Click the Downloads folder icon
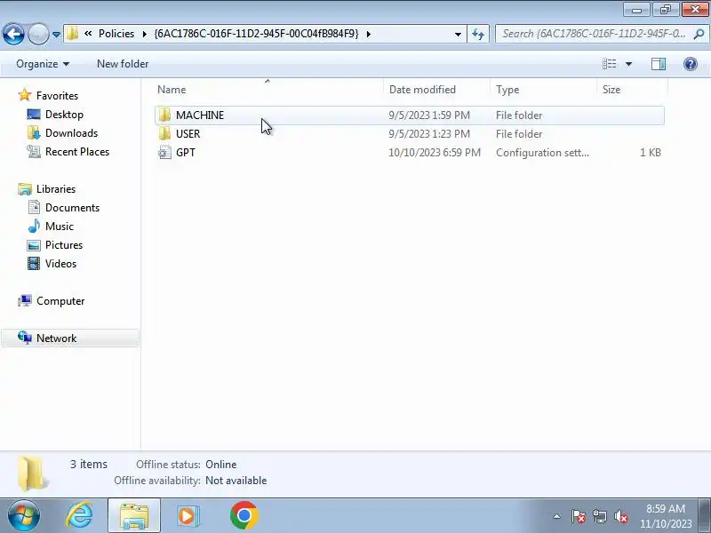 click(x=34, y=133)
